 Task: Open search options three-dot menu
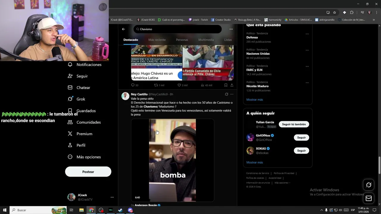point(231,29)
